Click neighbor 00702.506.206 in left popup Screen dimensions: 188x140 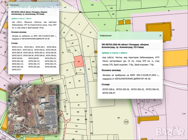coord(51,67)
